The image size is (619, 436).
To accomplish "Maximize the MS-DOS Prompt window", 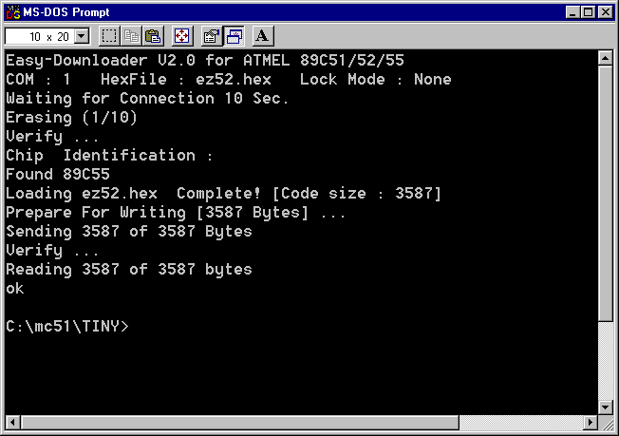I will click(x=589, y=12).
